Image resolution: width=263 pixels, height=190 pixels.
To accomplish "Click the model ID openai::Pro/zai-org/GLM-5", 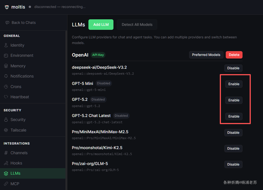I will click(95, 170).
